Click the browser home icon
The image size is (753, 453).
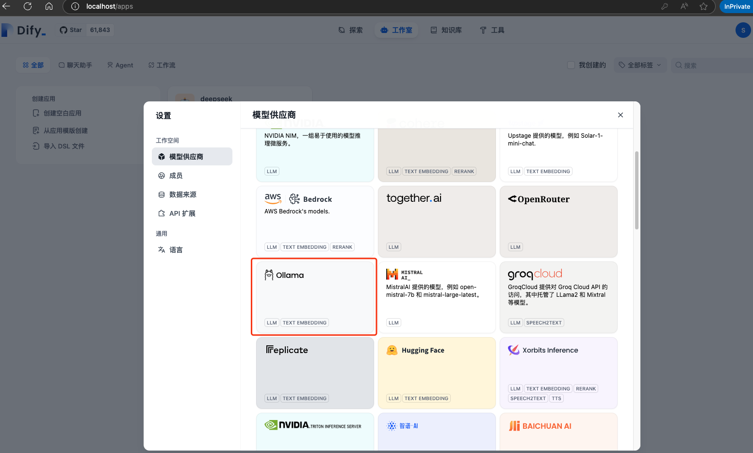point(49,6)
